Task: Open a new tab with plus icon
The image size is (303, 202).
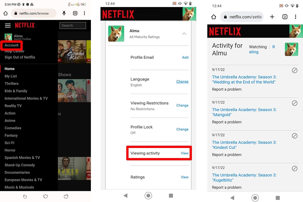Action: 272,17
